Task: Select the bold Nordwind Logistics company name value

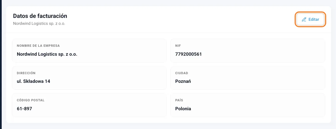Action: point(47,54)
